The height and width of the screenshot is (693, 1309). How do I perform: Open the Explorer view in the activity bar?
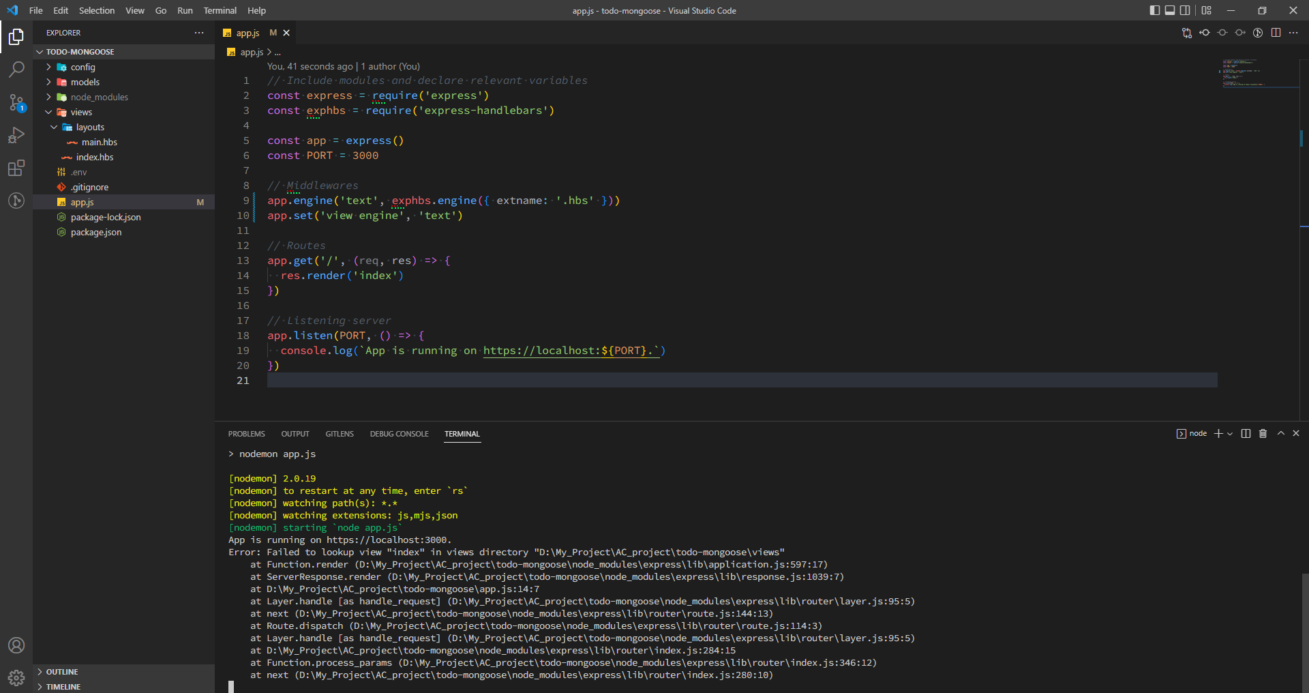tap(16, 36)
